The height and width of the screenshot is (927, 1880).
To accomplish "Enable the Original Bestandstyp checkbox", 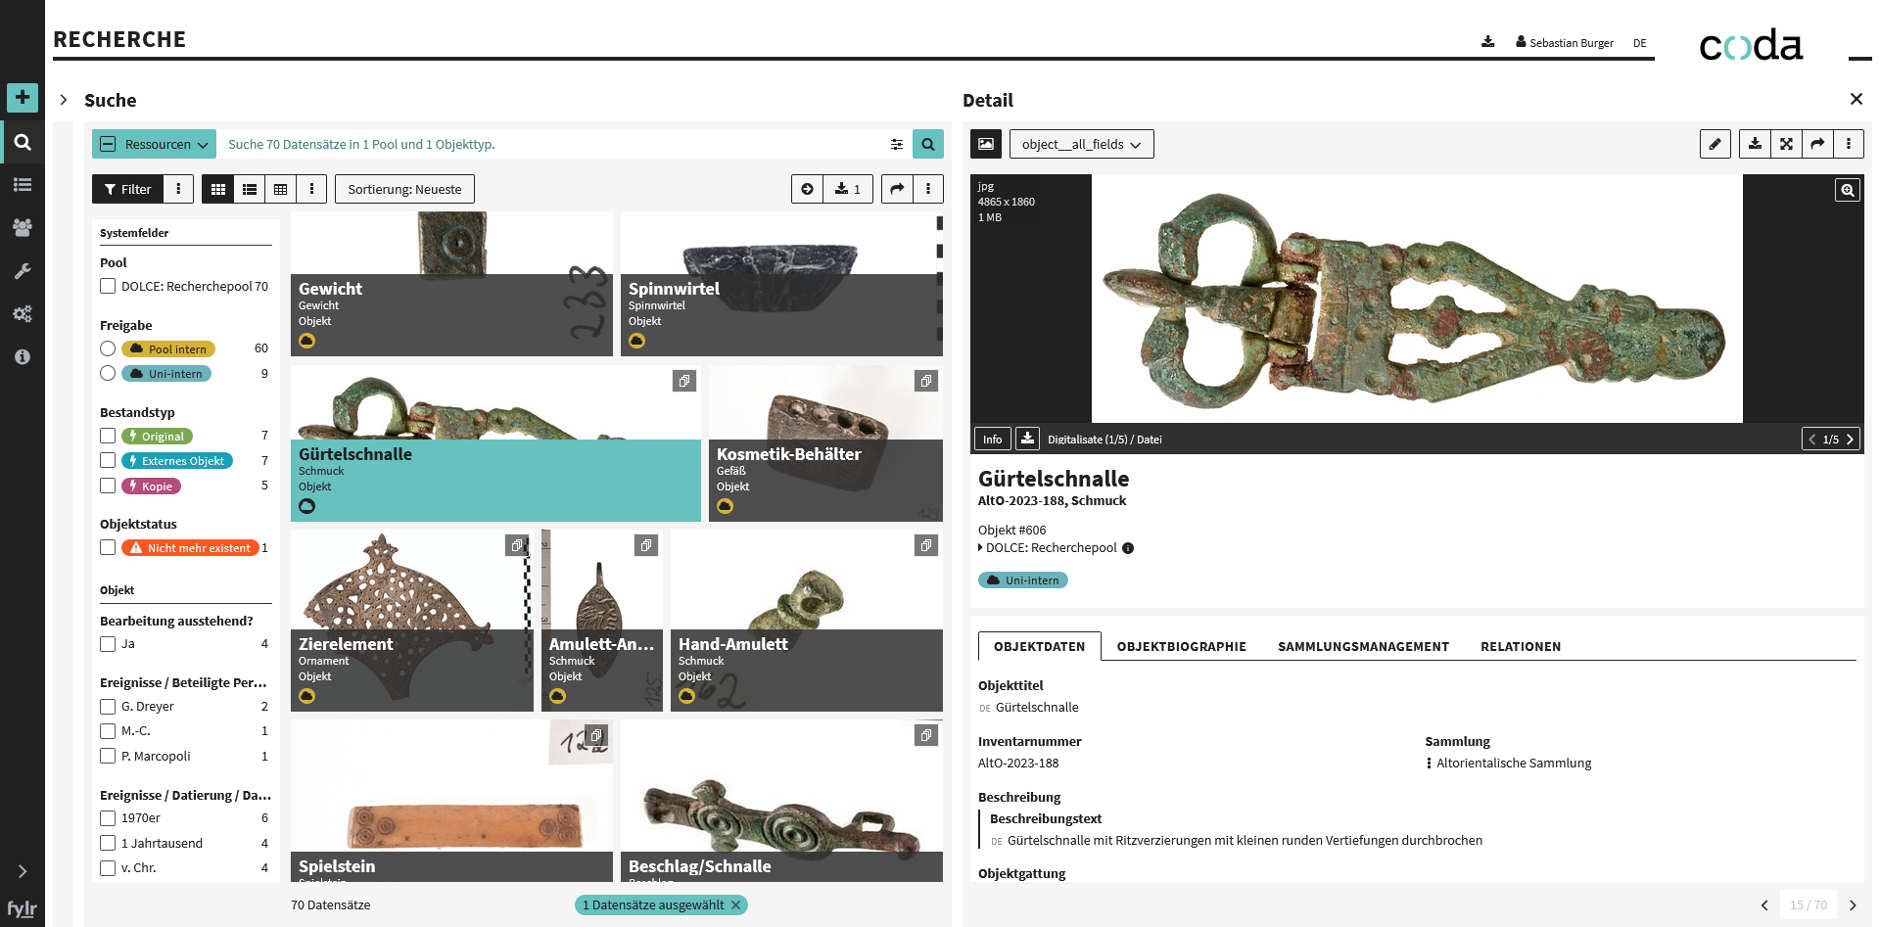I will [x=108, y=436].
